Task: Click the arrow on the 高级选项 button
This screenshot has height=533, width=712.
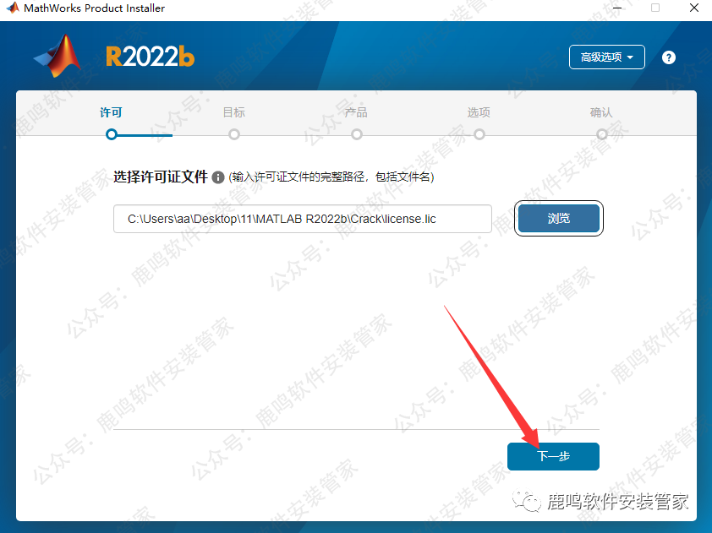Action: point(630,57)
